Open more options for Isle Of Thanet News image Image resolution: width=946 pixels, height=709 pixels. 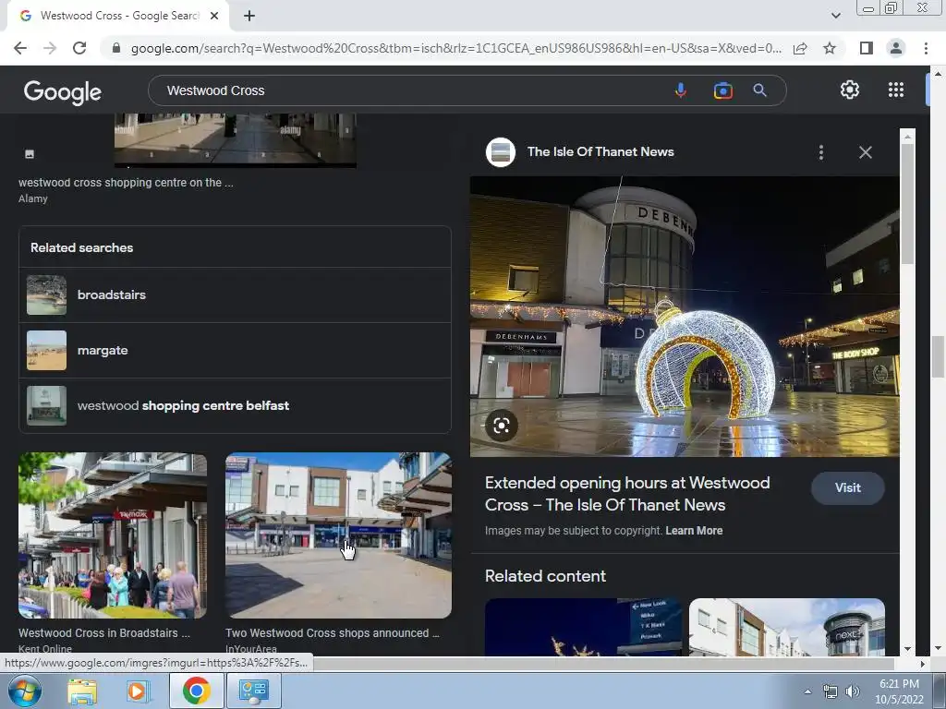(821, 152)
